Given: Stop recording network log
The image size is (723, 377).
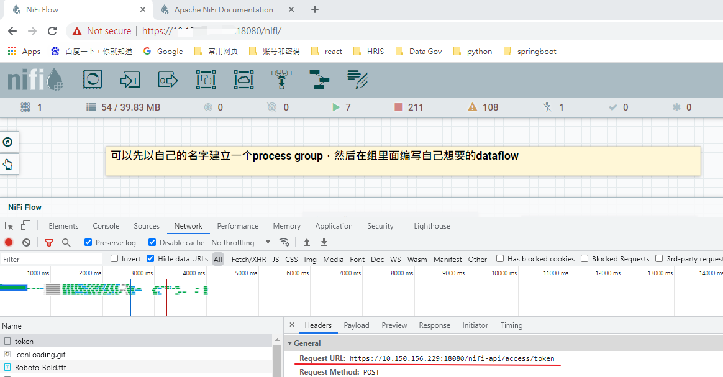Looking at the screenshot, I should [x=9, y=242].
